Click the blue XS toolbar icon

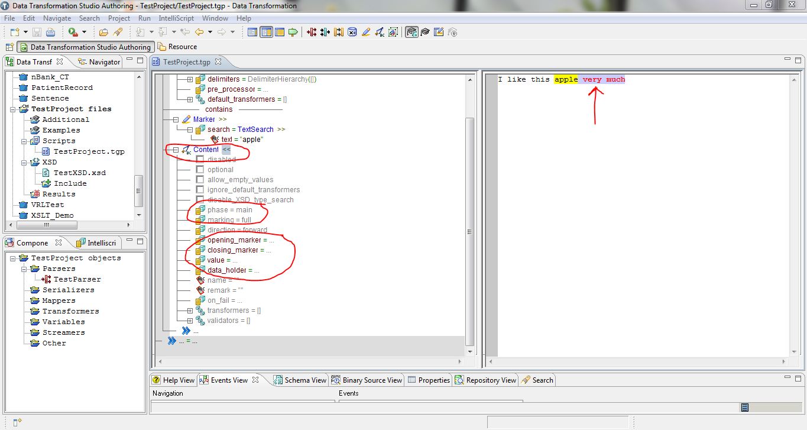point(352,32)
